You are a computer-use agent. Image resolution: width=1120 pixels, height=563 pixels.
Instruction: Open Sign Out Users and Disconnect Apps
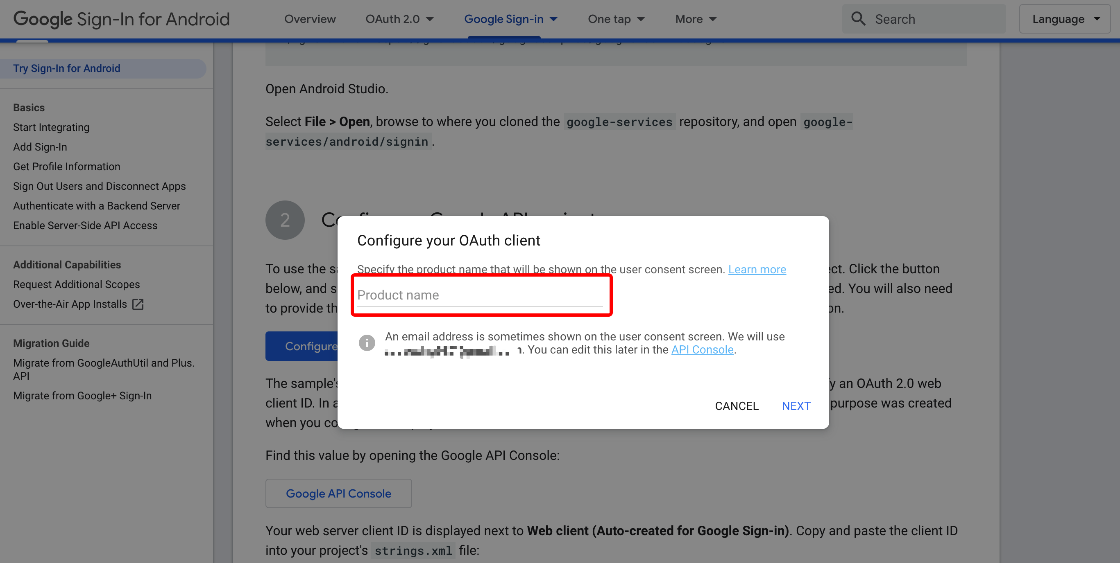[x=99, y=186]
